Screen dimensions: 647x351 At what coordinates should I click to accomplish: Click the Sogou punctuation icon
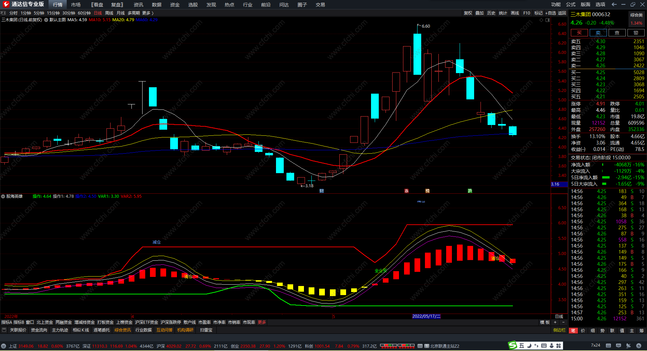click(536, 346)
